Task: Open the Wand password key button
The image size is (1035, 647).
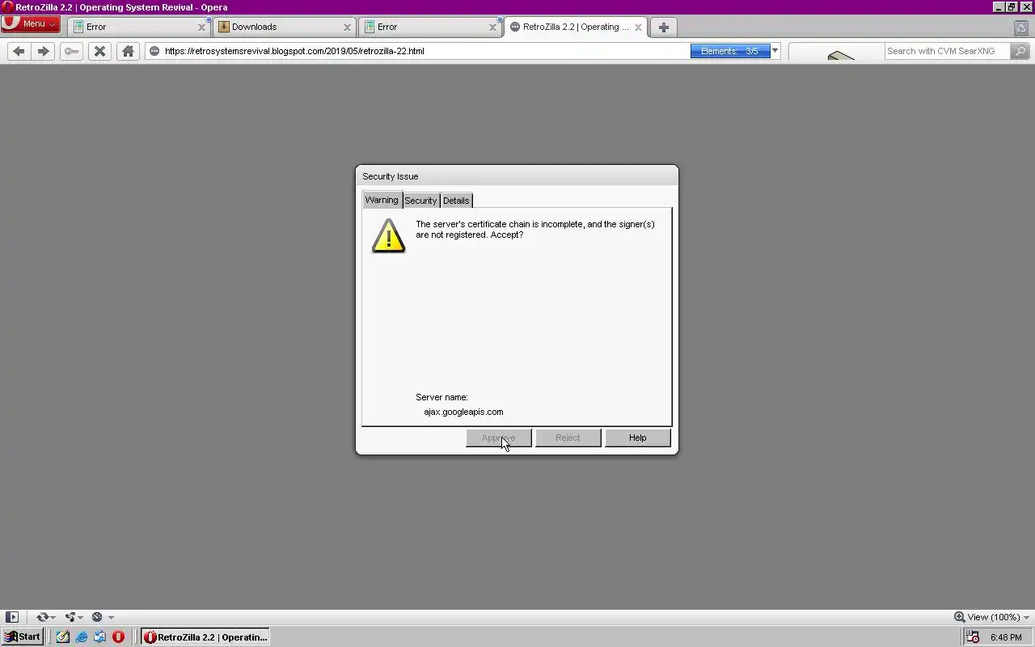Action: point(72,51)
